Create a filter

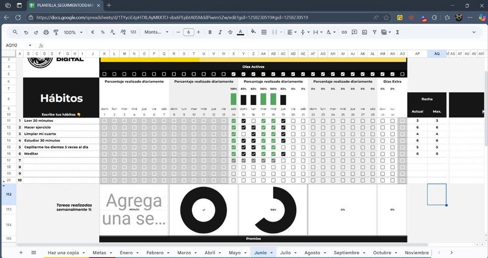click(375, 32)
